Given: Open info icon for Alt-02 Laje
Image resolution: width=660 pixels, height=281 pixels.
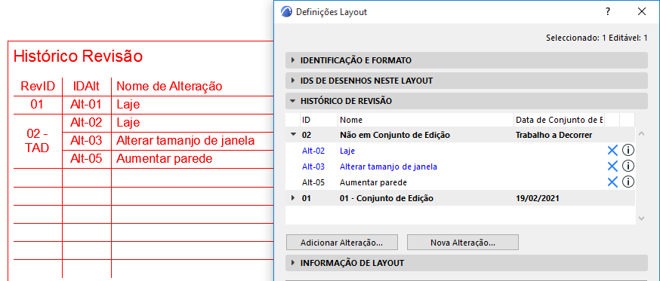Looking at the screenshot, I should tap(628, 151).
